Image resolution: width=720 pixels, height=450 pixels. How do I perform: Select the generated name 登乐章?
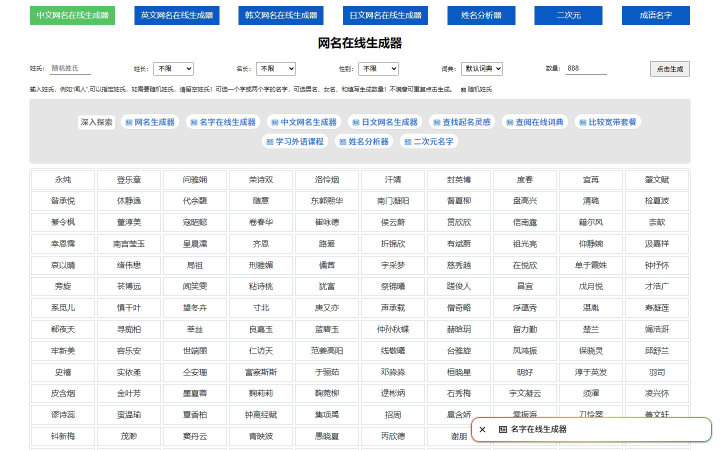[129, 180]
